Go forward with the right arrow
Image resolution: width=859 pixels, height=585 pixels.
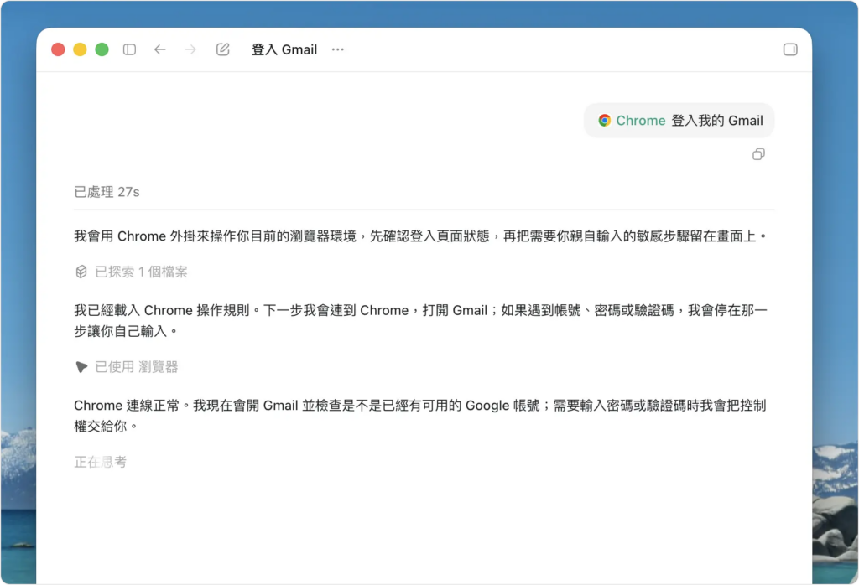coord(190,49)
